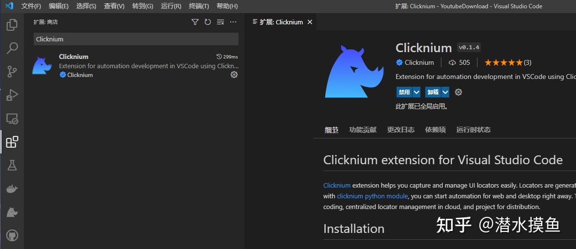Open the Clicknium rhino view in activity bar

12,212
